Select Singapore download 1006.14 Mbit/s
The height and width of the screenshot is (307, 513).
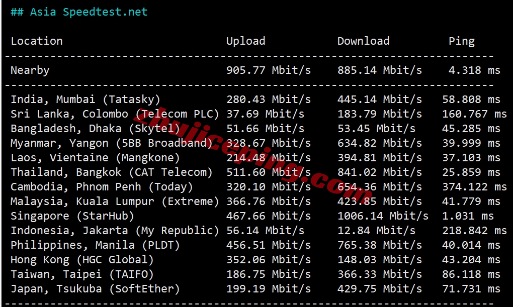383,216
